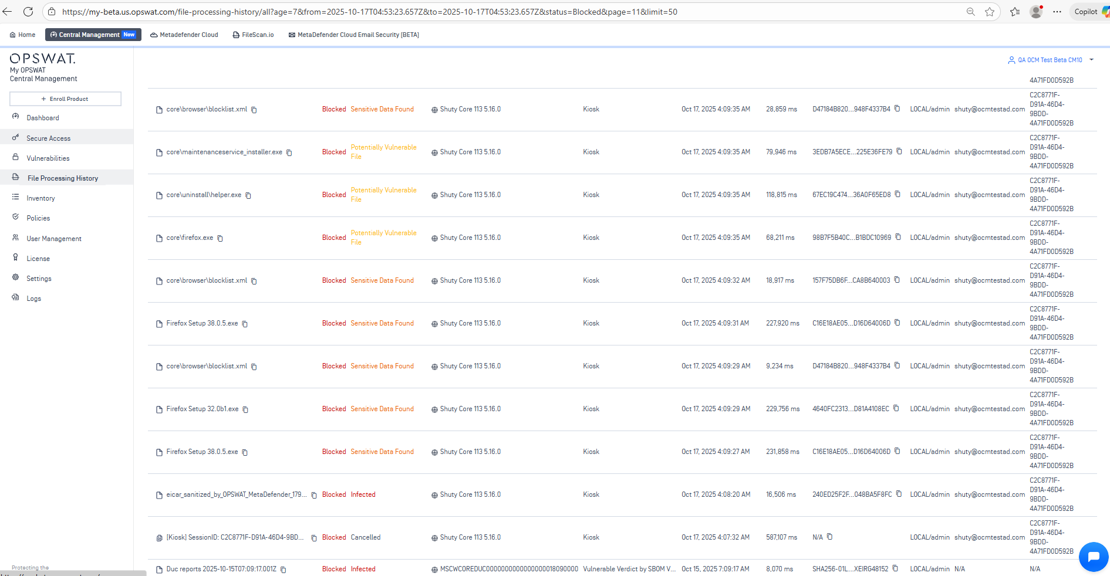
Task: Open the browser profile menu
Action: [1036, 12]
